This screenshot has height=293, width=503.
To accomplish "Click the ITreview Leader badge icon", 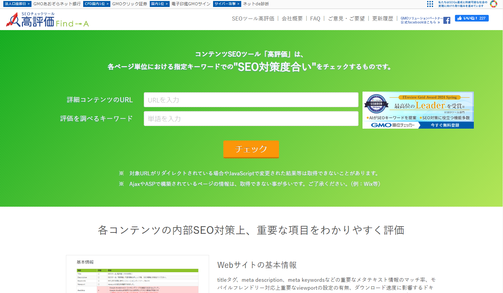I will pyautogui.click(x=376, y=104).
